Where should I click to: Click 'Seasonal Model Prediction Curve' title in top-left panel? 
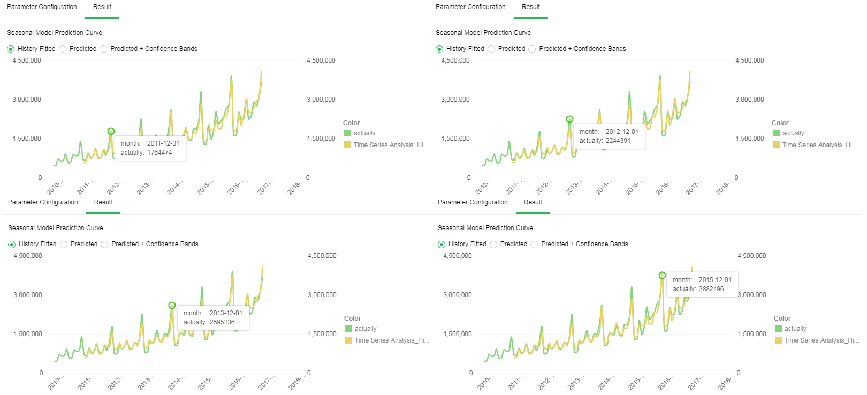click(x=55, y=33)
